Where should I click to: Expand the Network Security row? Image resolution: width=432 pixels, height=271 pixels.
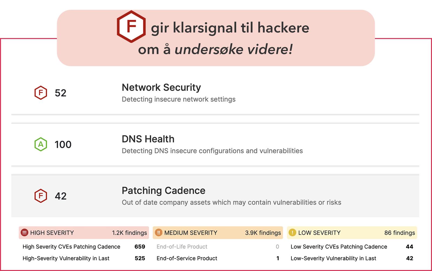pos(215,93)
